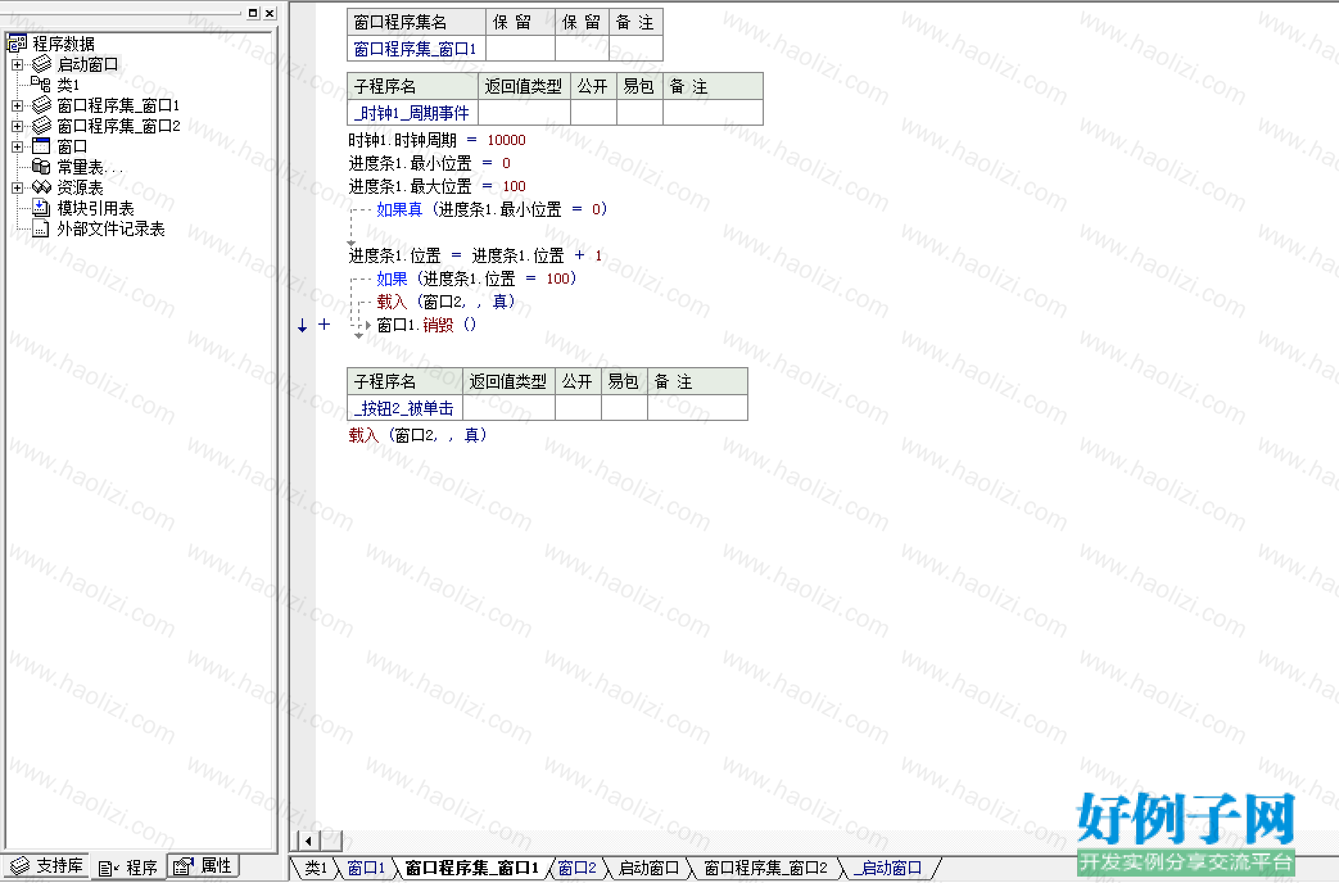Select 常量表... in the program tree

tap(90, 167)
